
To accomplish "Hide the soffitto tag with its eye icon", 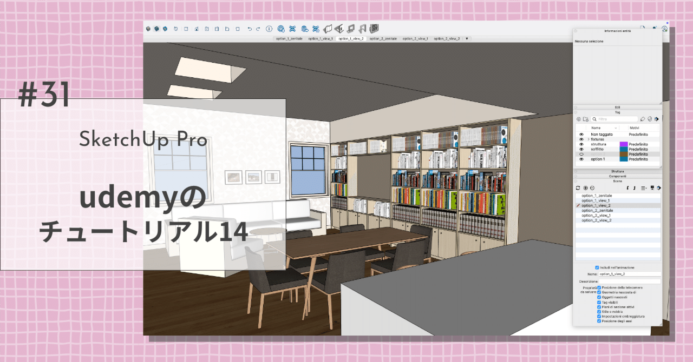I will point(581,149).
